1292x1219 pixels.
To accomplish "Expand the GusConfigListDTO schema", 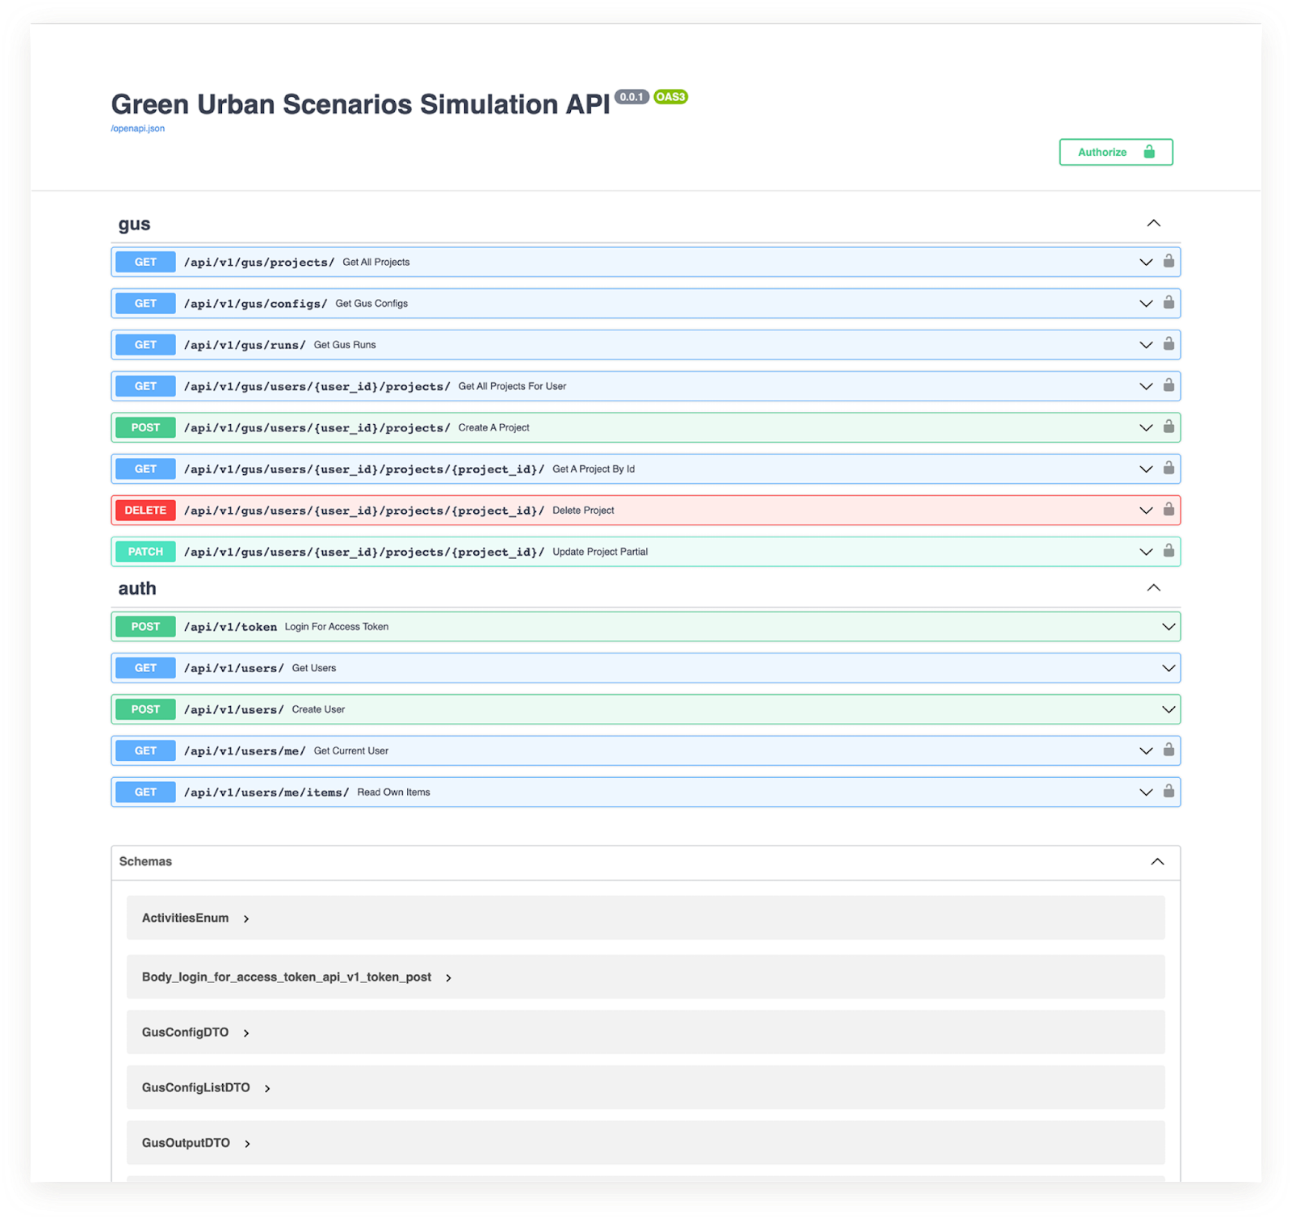I will pos(267,1088).
